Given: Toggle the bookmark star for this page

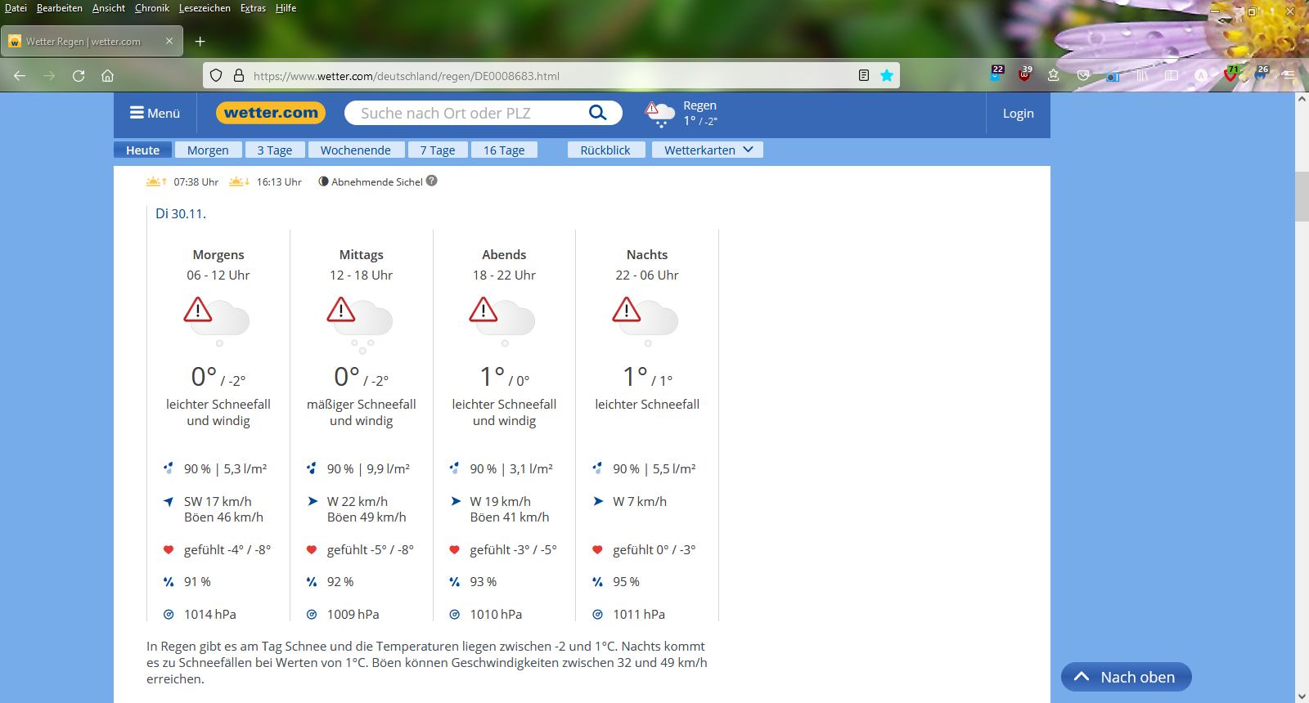Looking at the screenshot, I should coord(887,76).
